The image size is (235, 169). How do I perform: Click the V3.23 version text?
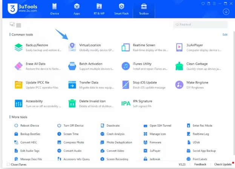(182, 164)
